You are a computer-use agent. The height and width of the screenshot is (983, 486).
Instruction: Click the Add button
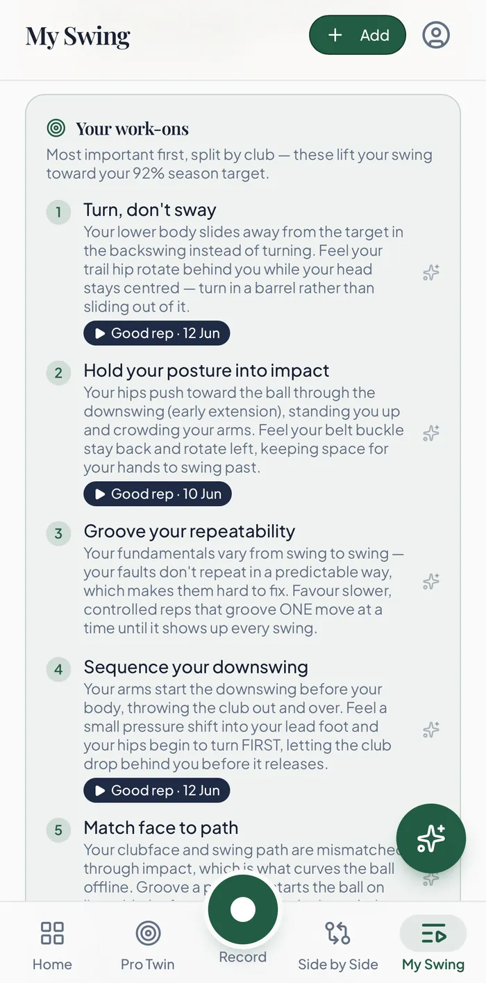358,35
